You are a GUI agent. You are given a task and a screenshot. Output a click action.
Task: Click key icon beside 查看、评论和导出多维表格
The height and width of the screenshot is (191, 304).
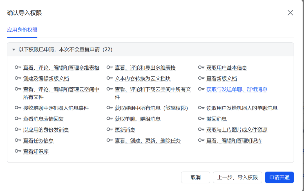pos(109,67)
